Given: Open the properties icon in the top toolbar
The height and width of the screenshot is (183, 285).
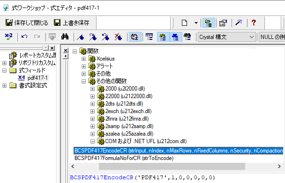Looking at the screenshot, I should pyautogui.click(x=223, y=23).
